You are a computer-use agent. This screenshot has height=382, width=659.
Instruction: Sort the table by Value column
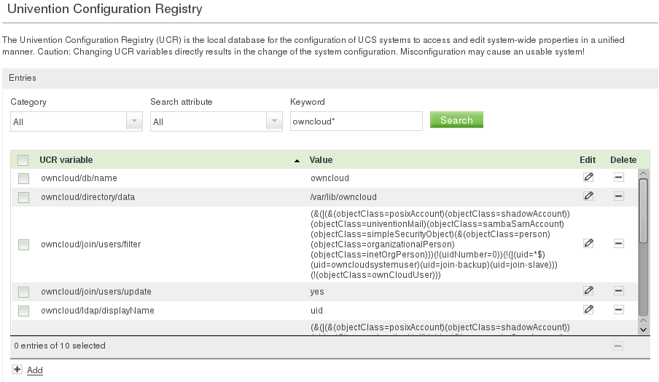pyautogui.click(x=321, y=160)
